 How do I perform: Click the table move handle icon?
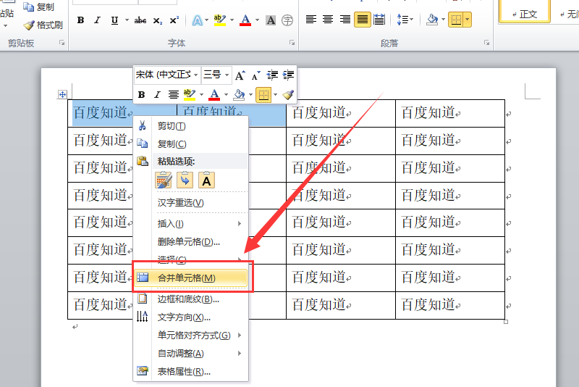(62, 94)
